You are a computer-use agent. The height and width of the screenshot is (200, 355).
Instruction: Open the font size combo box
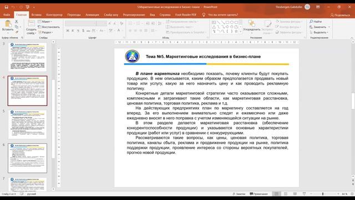[x=102, y=23]
